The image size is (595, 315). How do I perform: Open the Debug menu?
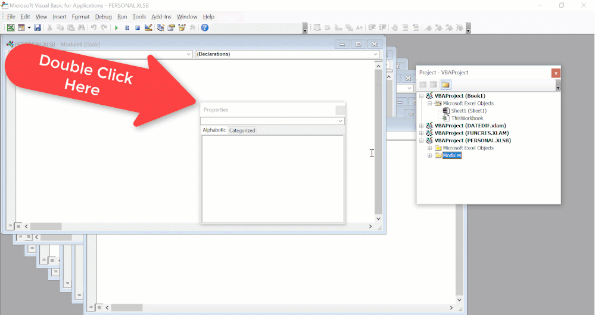[103, 17]
